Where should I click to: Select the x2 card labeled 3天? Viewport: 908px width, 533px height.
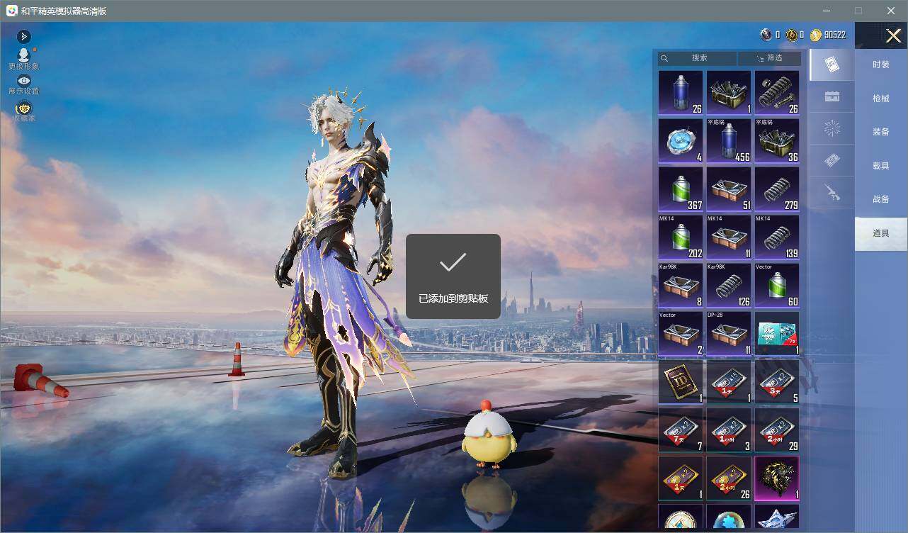777,381
